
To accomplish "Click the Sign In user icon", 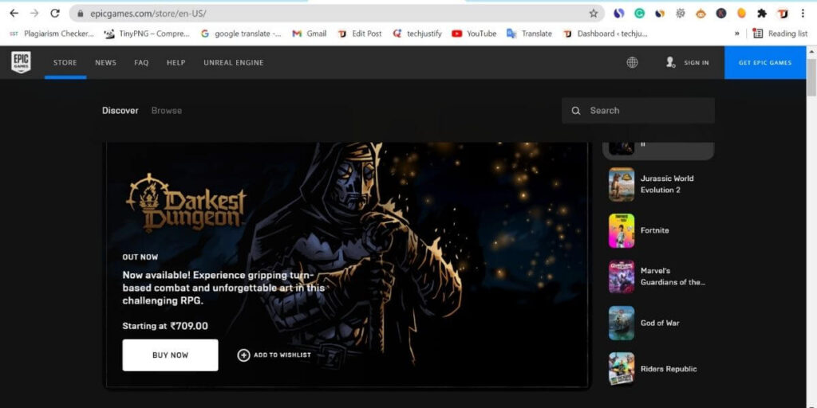I will click(x=671, y=62).
